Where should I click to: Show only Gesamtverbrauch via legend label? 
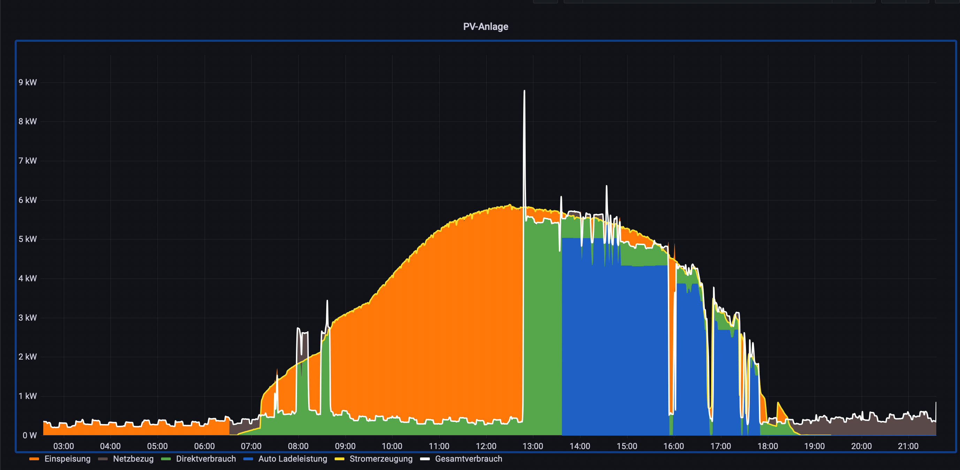coord(468,459)
